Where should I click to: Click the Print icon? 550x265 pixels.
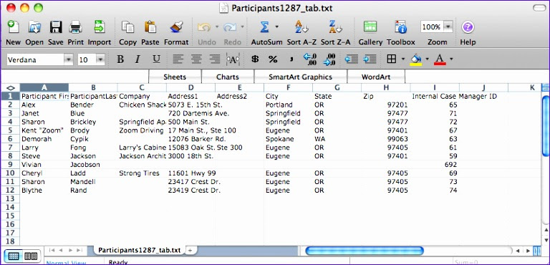(x=75, y=27)
